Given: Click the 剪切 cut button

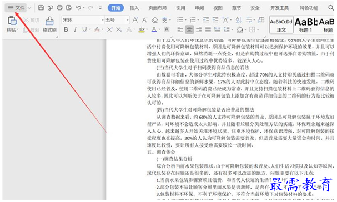Looking at the screenshot, I should tap(32, 20).
